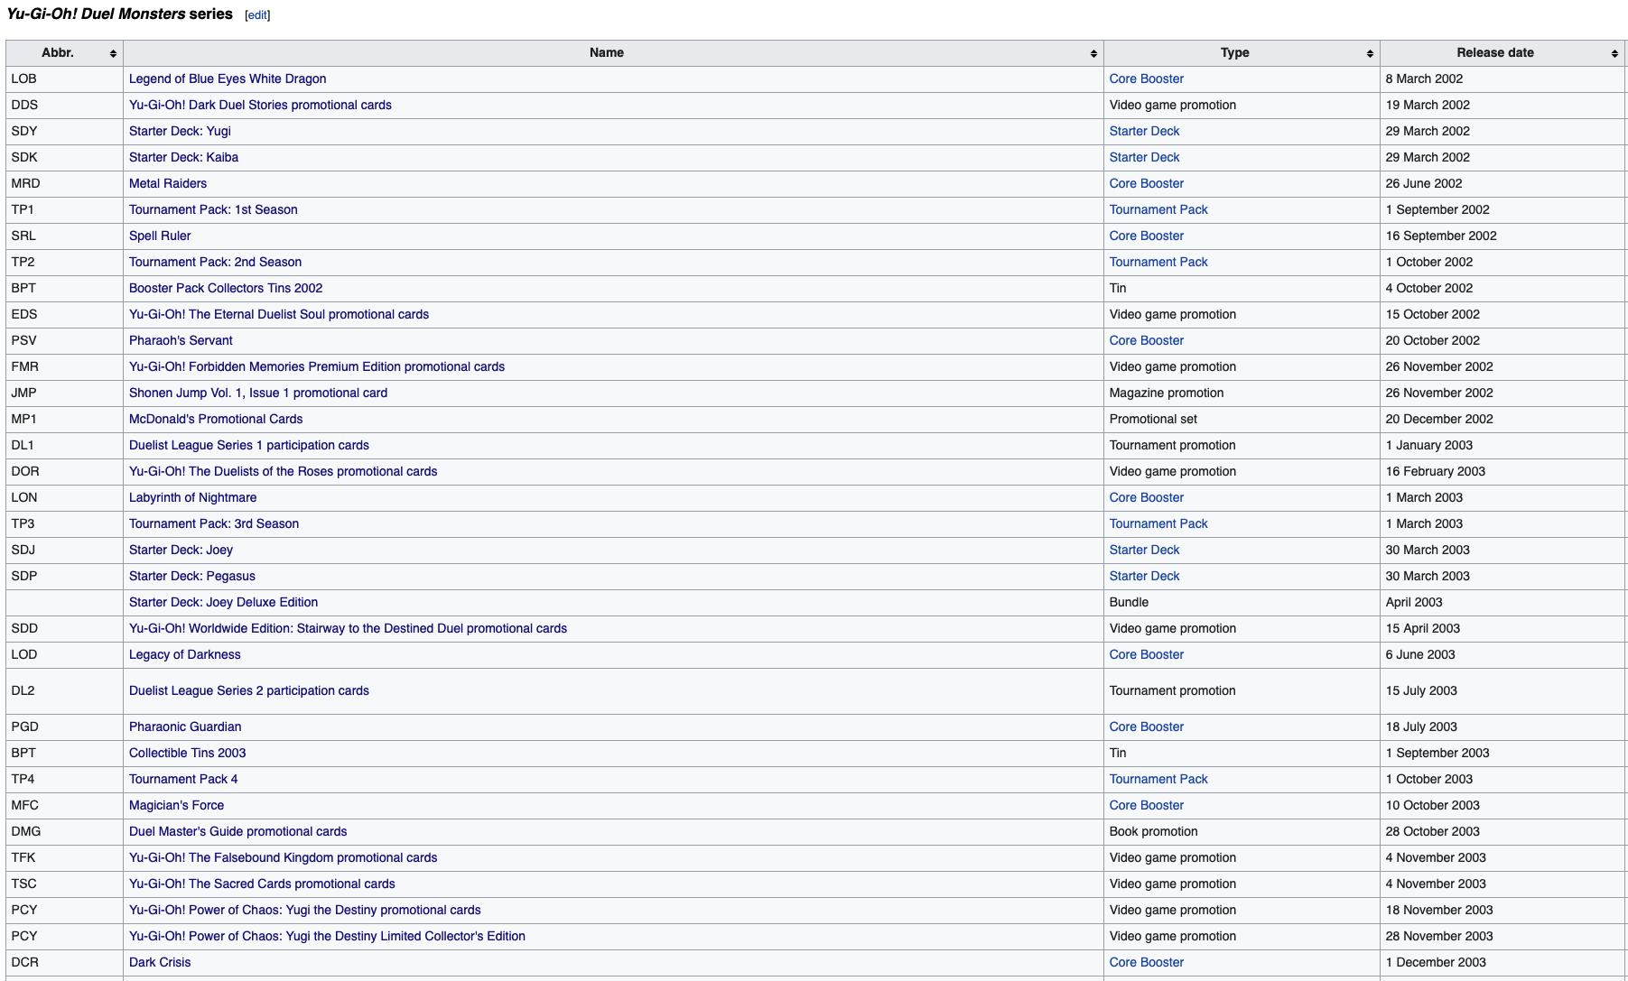Select the April 2003 date cell
This screenshot has height=981, width=1628.
[x=1502, y=603]
